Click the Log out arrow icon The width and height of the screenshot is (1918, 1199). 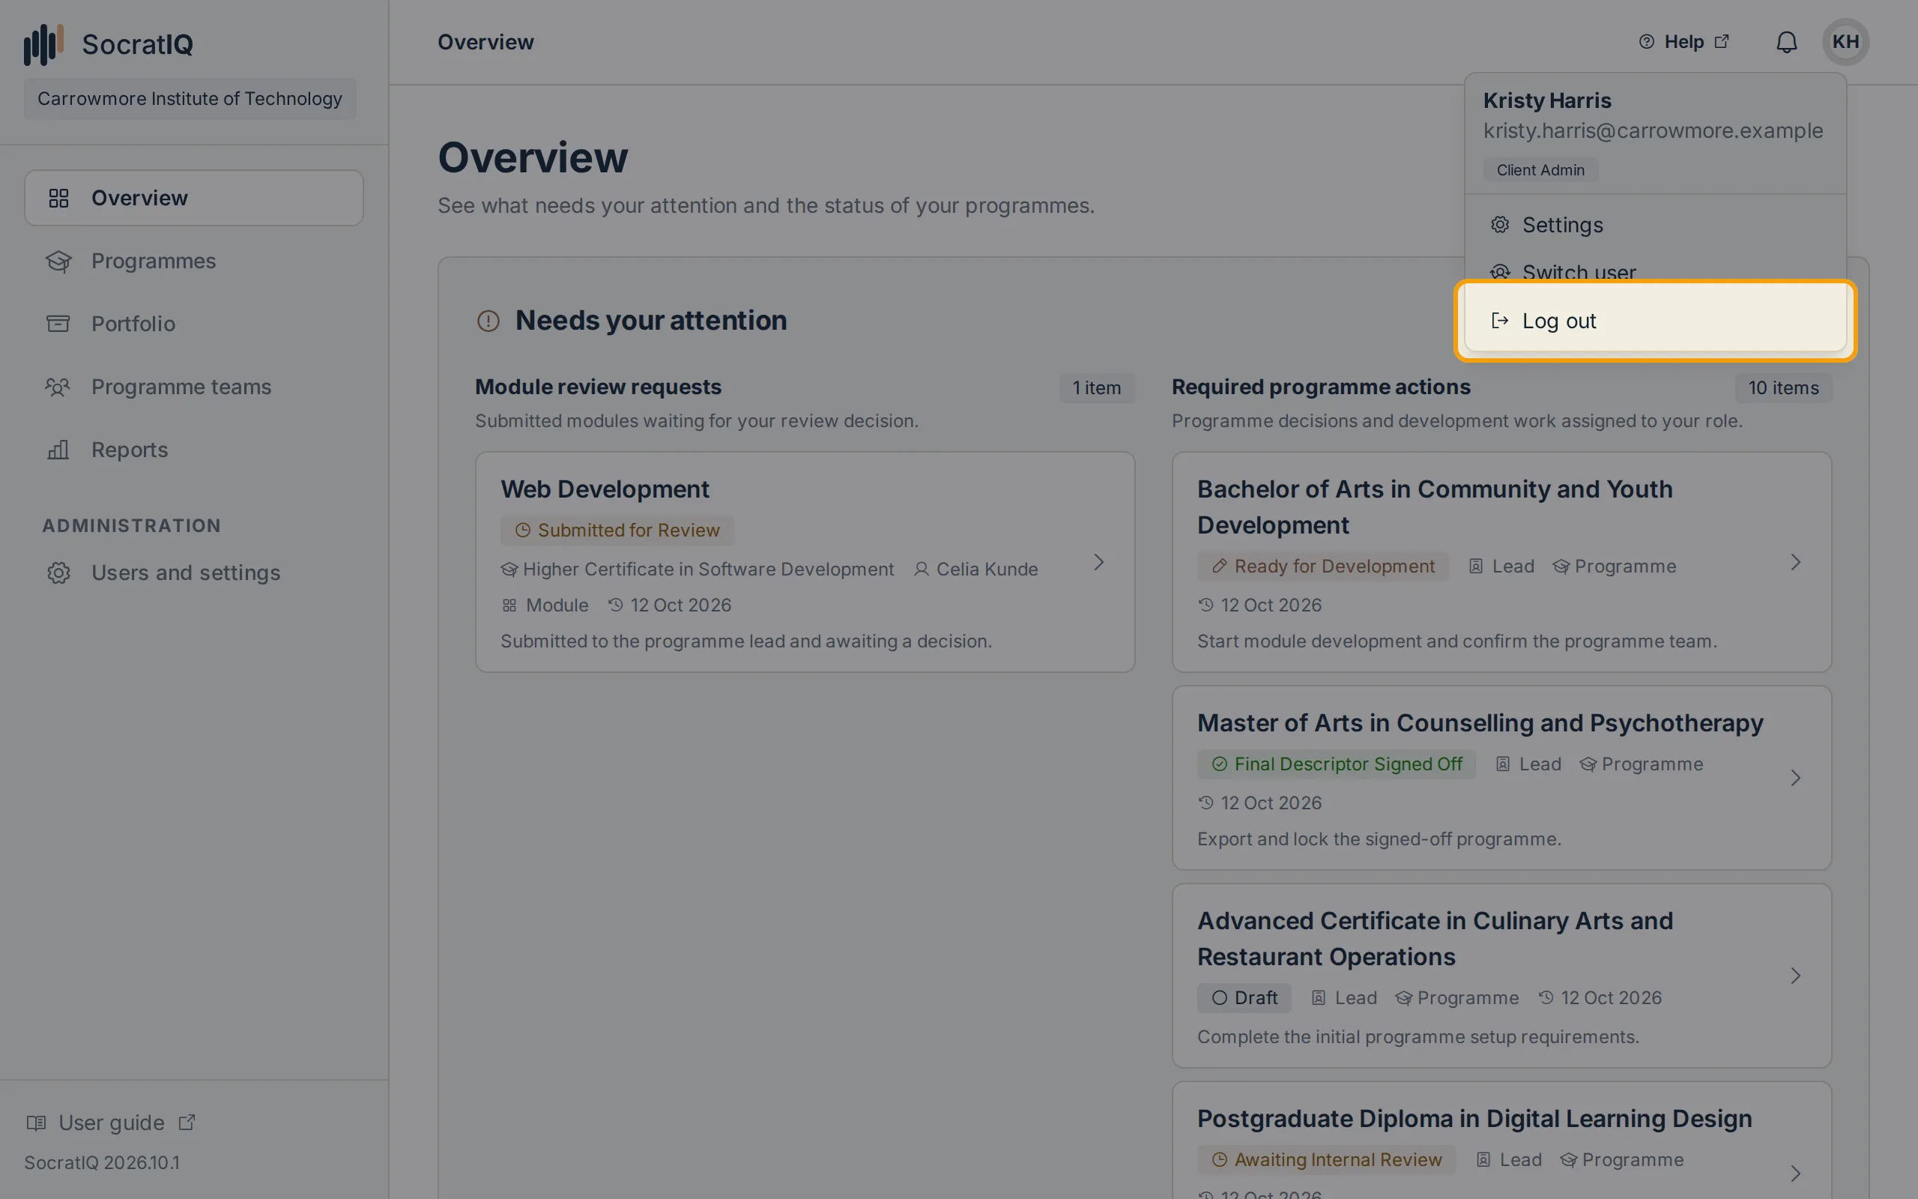[1499, 321]
